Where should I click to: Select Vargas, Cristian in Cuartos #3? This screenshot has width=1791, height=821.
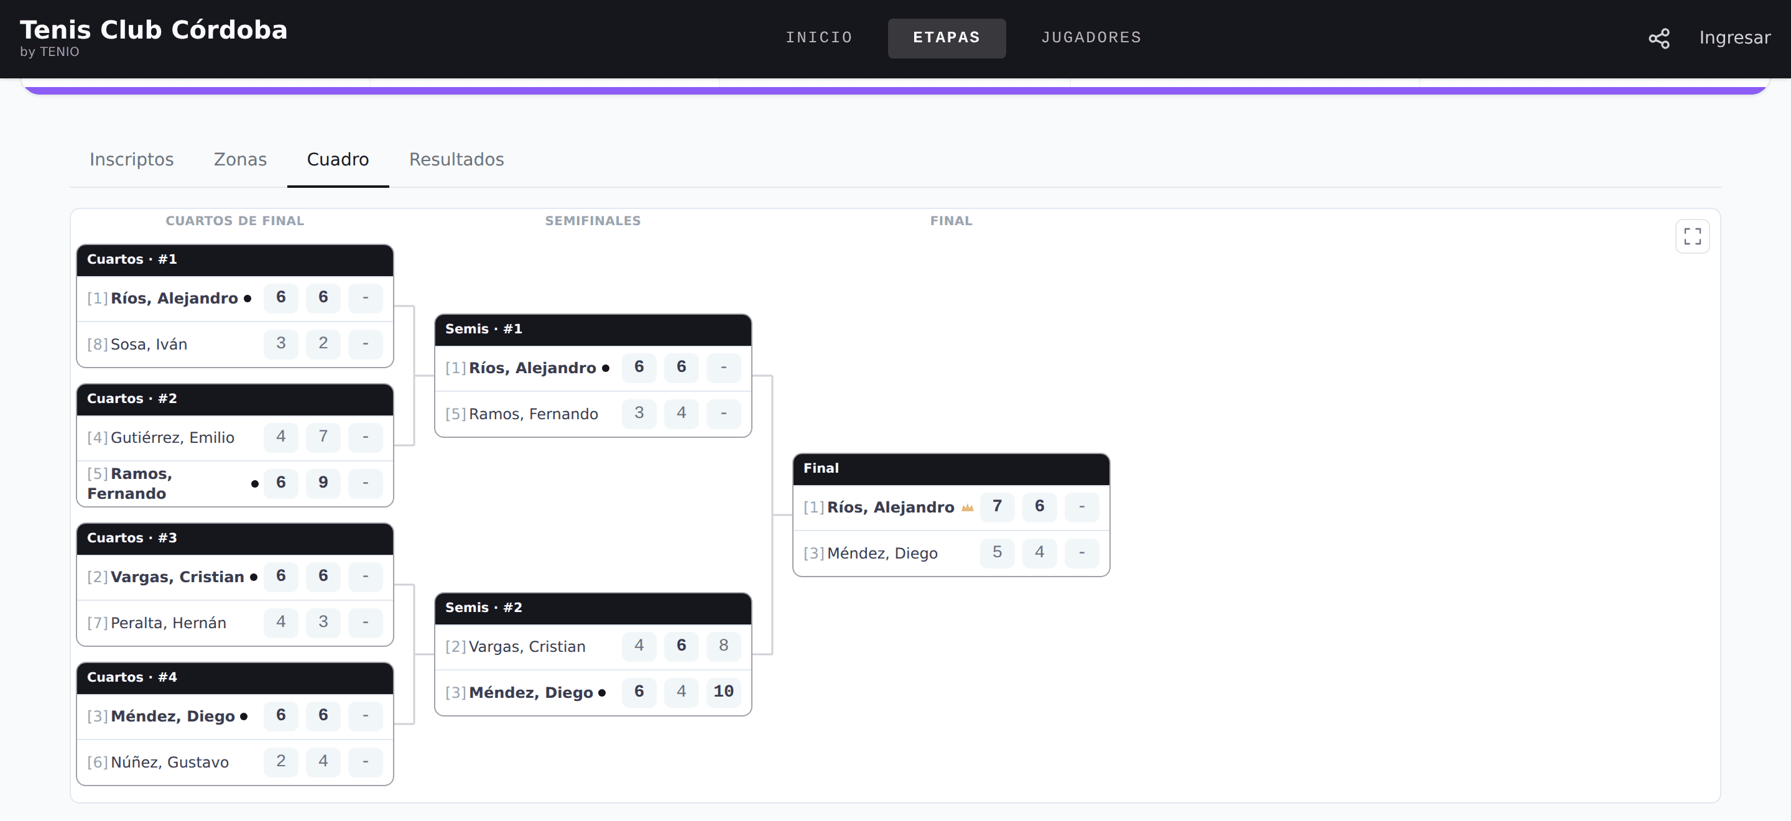point(177,578)
